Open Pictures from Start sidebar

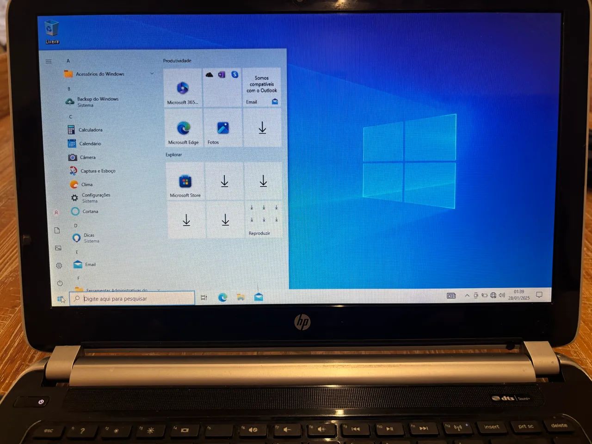pos(58,248)
